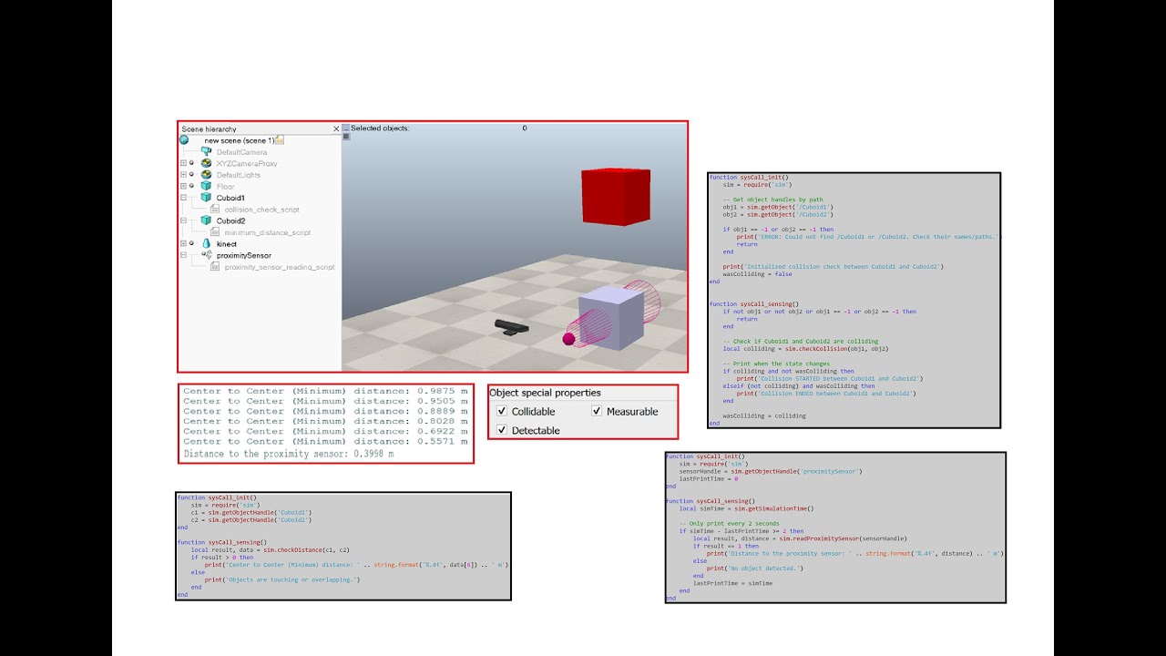Click console line with distance 0.5571 m
Viewport: 1166px width, 656px height.
pyautogui.click(x=325, y=441)
